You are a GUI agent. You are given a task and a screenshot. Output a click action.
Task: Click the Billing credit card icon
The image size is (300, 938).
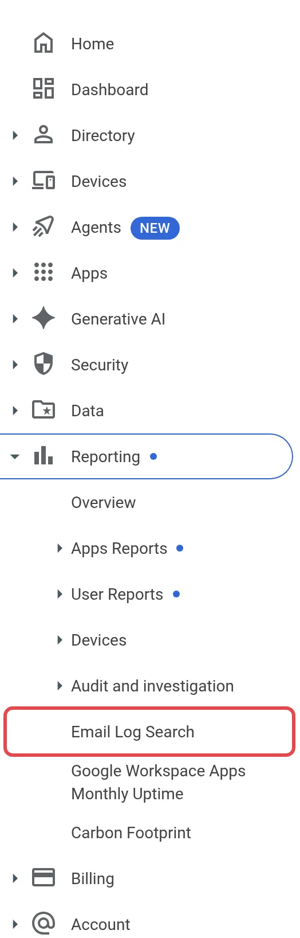(44, 878)
